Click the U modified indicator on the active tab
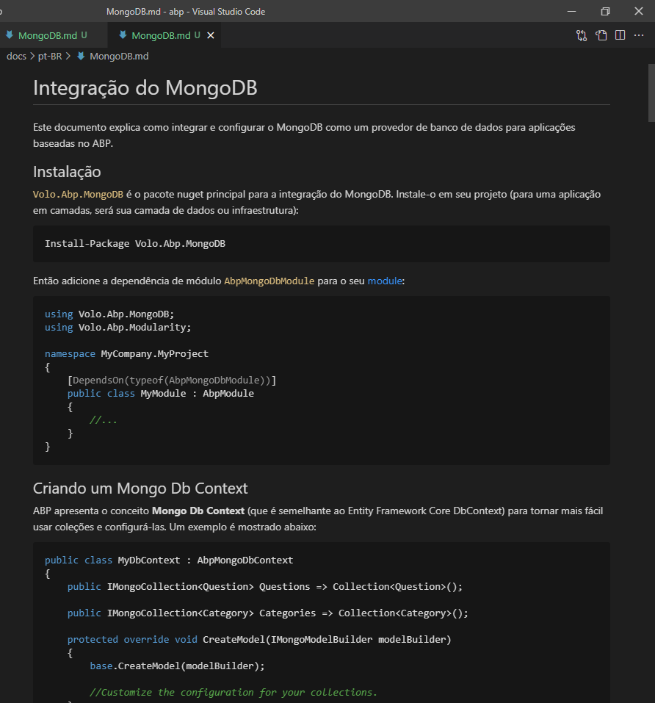Image resolution: width=655 pixels, height=703 pixels. pyautogui.click(x=197, y=35)
